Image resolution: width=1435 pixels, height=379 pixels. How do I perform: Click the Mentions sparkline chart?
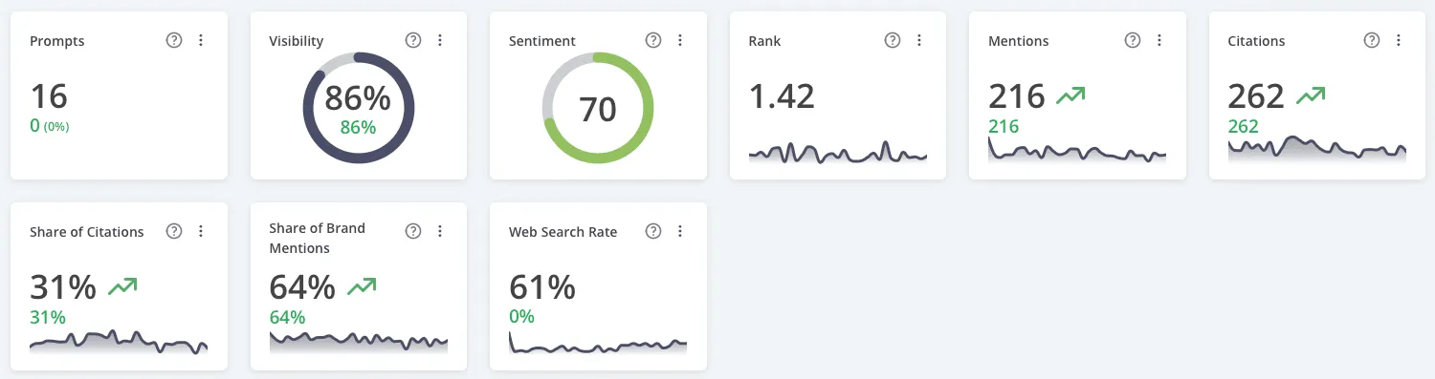tap(1077, 152)
